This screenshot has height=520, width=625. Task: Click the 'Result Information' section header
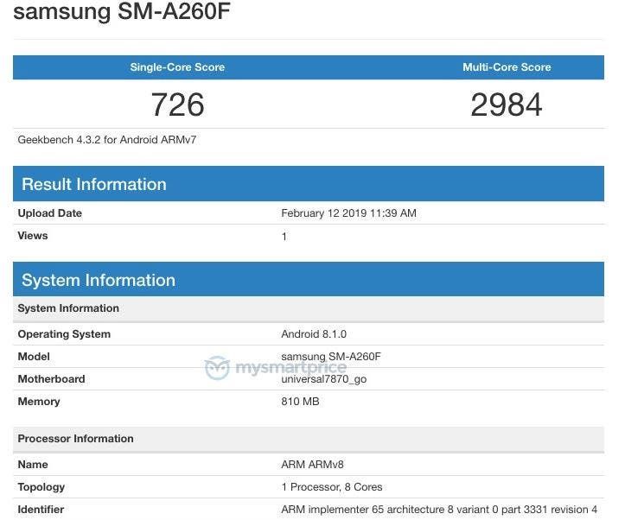click(309, 184)
